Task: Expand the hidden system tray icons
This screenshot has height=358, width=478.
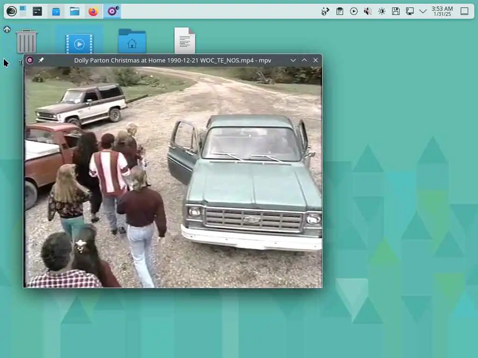Action: point(423,11)
